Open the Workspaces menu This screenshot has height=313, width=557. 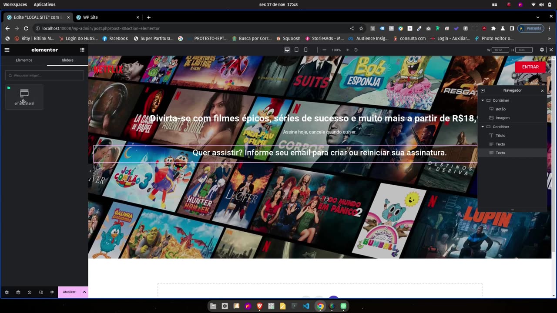coord(15,4)
